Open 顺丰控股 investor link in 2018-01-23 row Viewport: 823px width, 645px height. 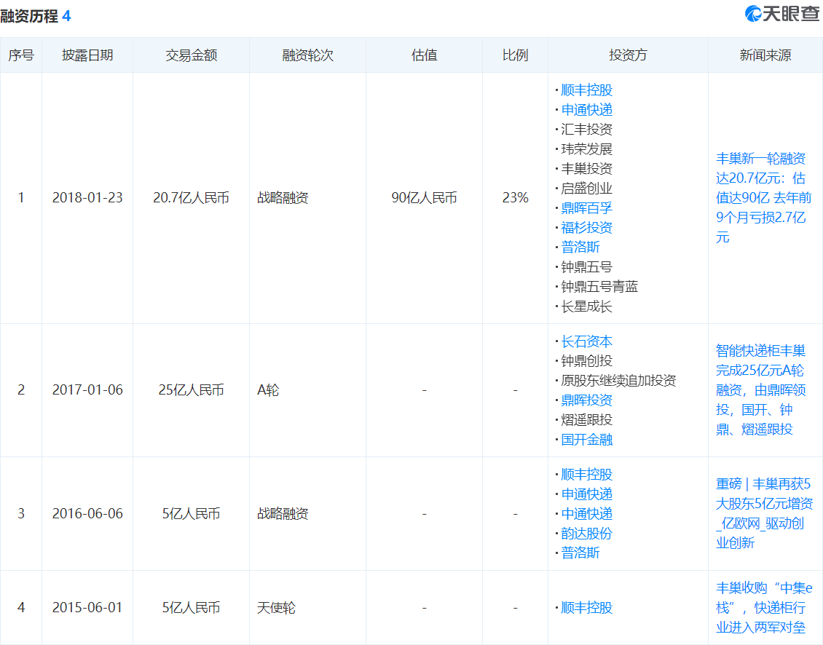pyautogui.click(x=586, y=90)
